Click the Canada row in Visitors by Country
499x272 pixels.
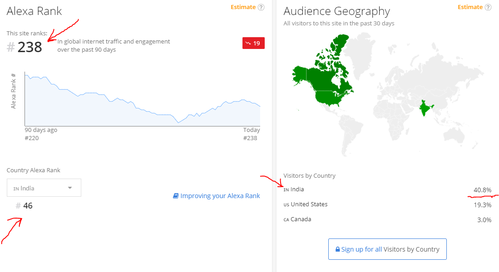(x=387, y=219)
